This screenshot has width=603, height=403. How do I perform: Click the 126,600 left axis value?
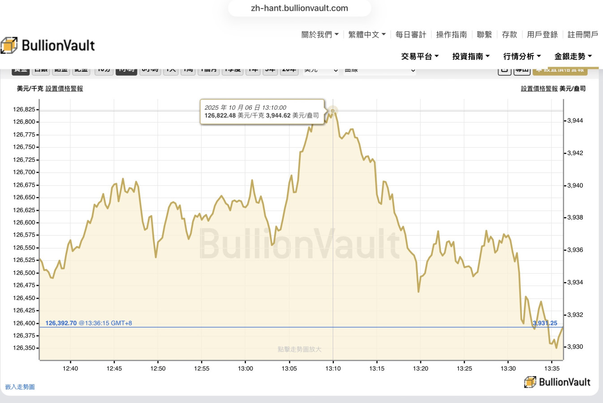[24, 223]
